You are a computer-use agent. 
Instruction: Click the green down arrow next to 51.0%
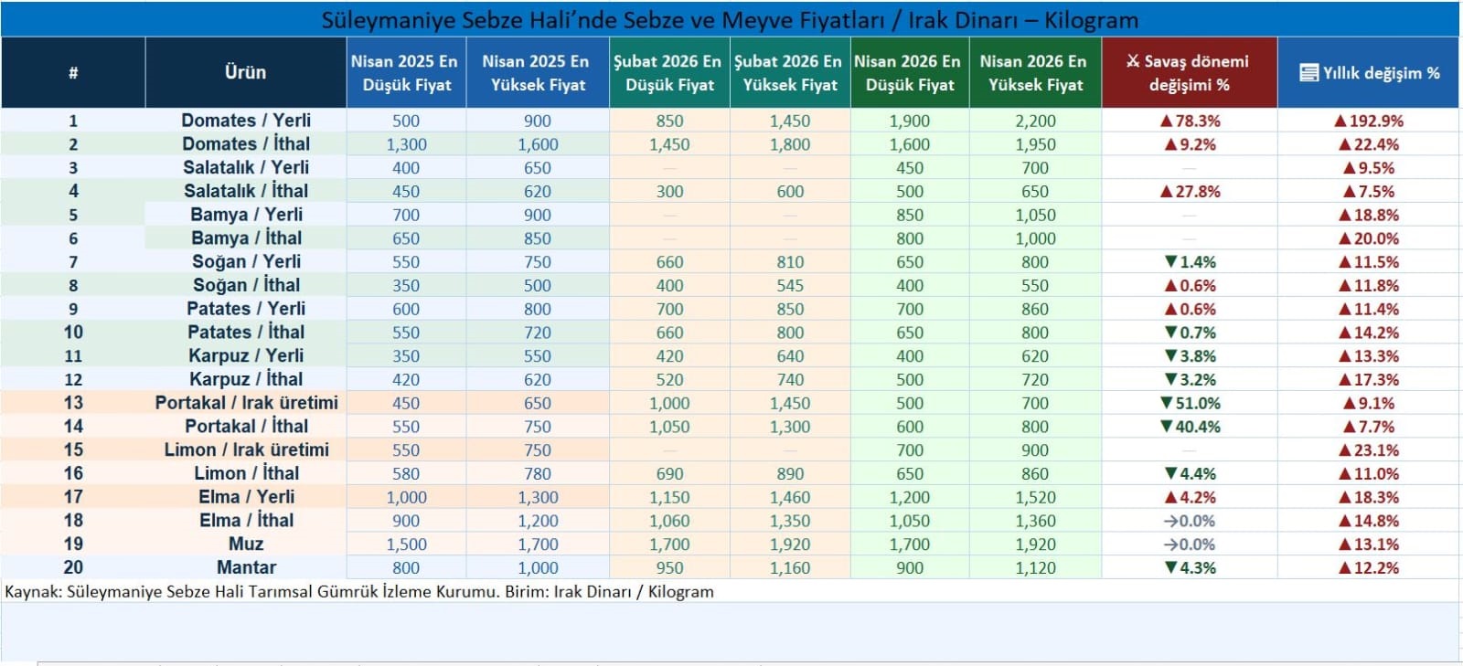(1166, 403)
